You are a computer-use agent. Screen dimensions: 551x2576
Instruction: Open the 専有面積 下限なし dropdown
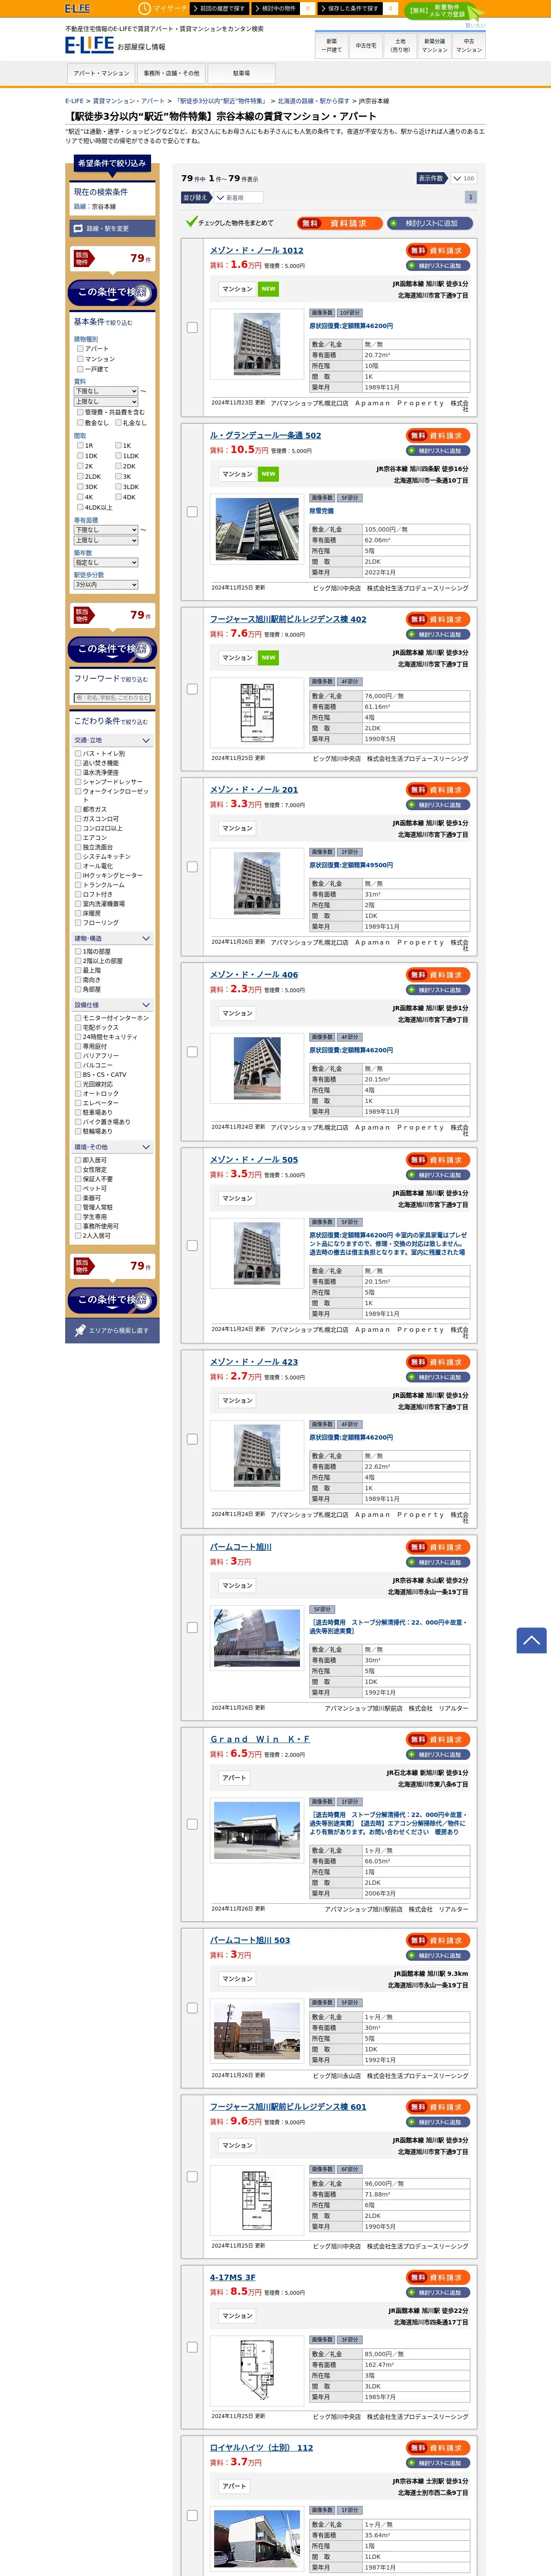click(x=106, y=530)
